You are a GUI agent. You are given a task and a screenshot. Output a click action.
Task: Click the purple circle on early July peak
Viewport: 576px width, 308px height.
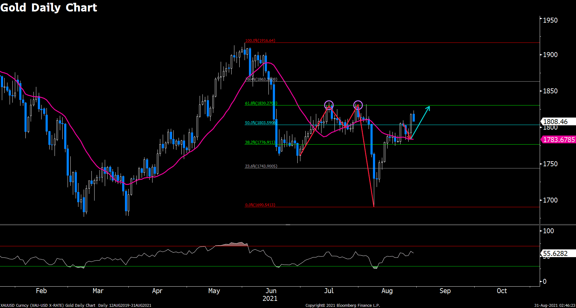pyautogui.click(x=329, y=105)
